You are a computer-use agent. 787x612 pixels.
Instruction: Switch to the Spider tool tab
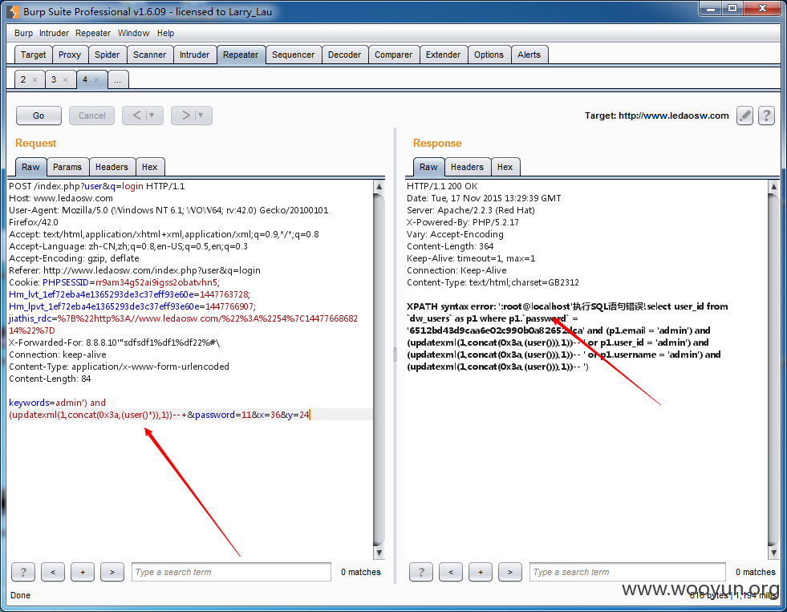point(108,55)
